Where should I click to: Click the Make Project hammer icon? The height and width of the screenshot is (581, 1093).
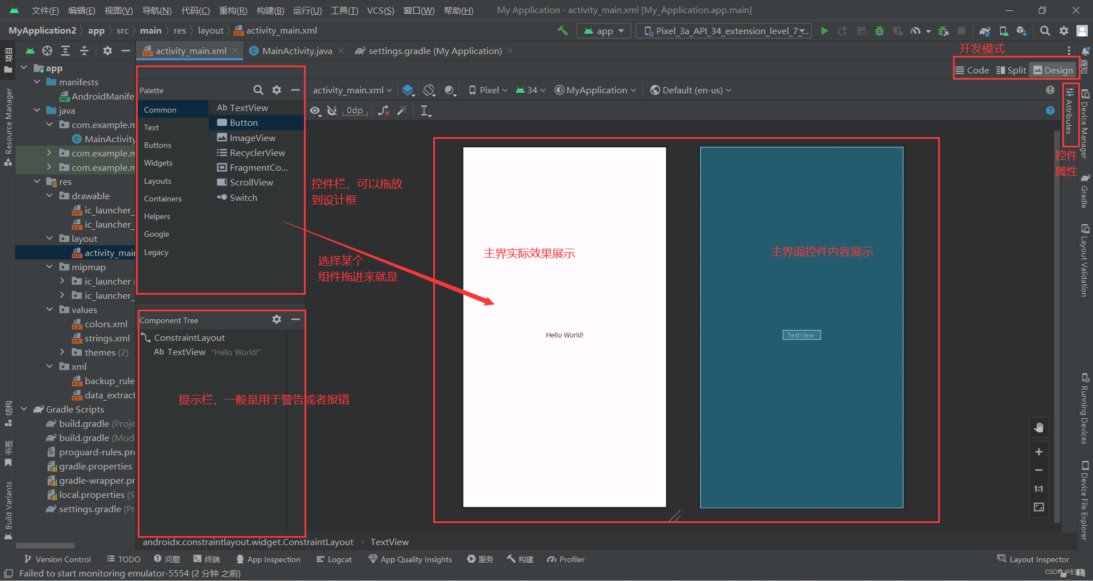[562, 31]
